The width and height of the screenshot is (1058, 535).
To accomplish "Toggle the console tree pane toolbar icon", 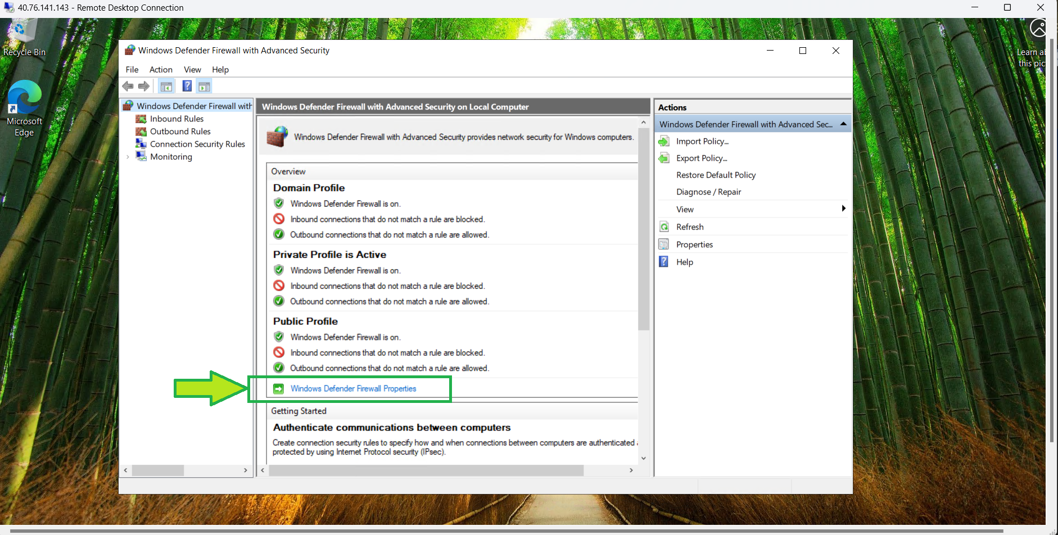I will coord(166,87).
